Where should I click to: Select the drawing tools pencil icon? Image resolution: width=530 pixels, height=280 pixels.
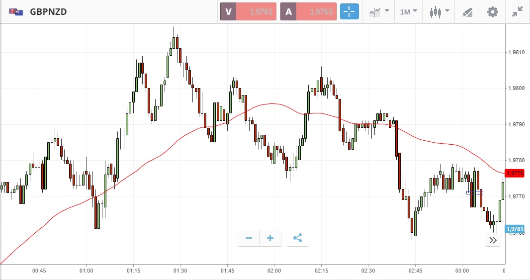(467, 11)
